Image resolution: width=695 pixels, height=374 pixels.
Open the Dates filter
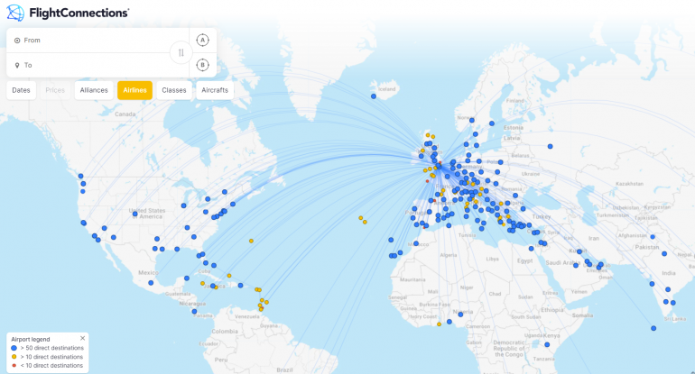tap(21, 90)
